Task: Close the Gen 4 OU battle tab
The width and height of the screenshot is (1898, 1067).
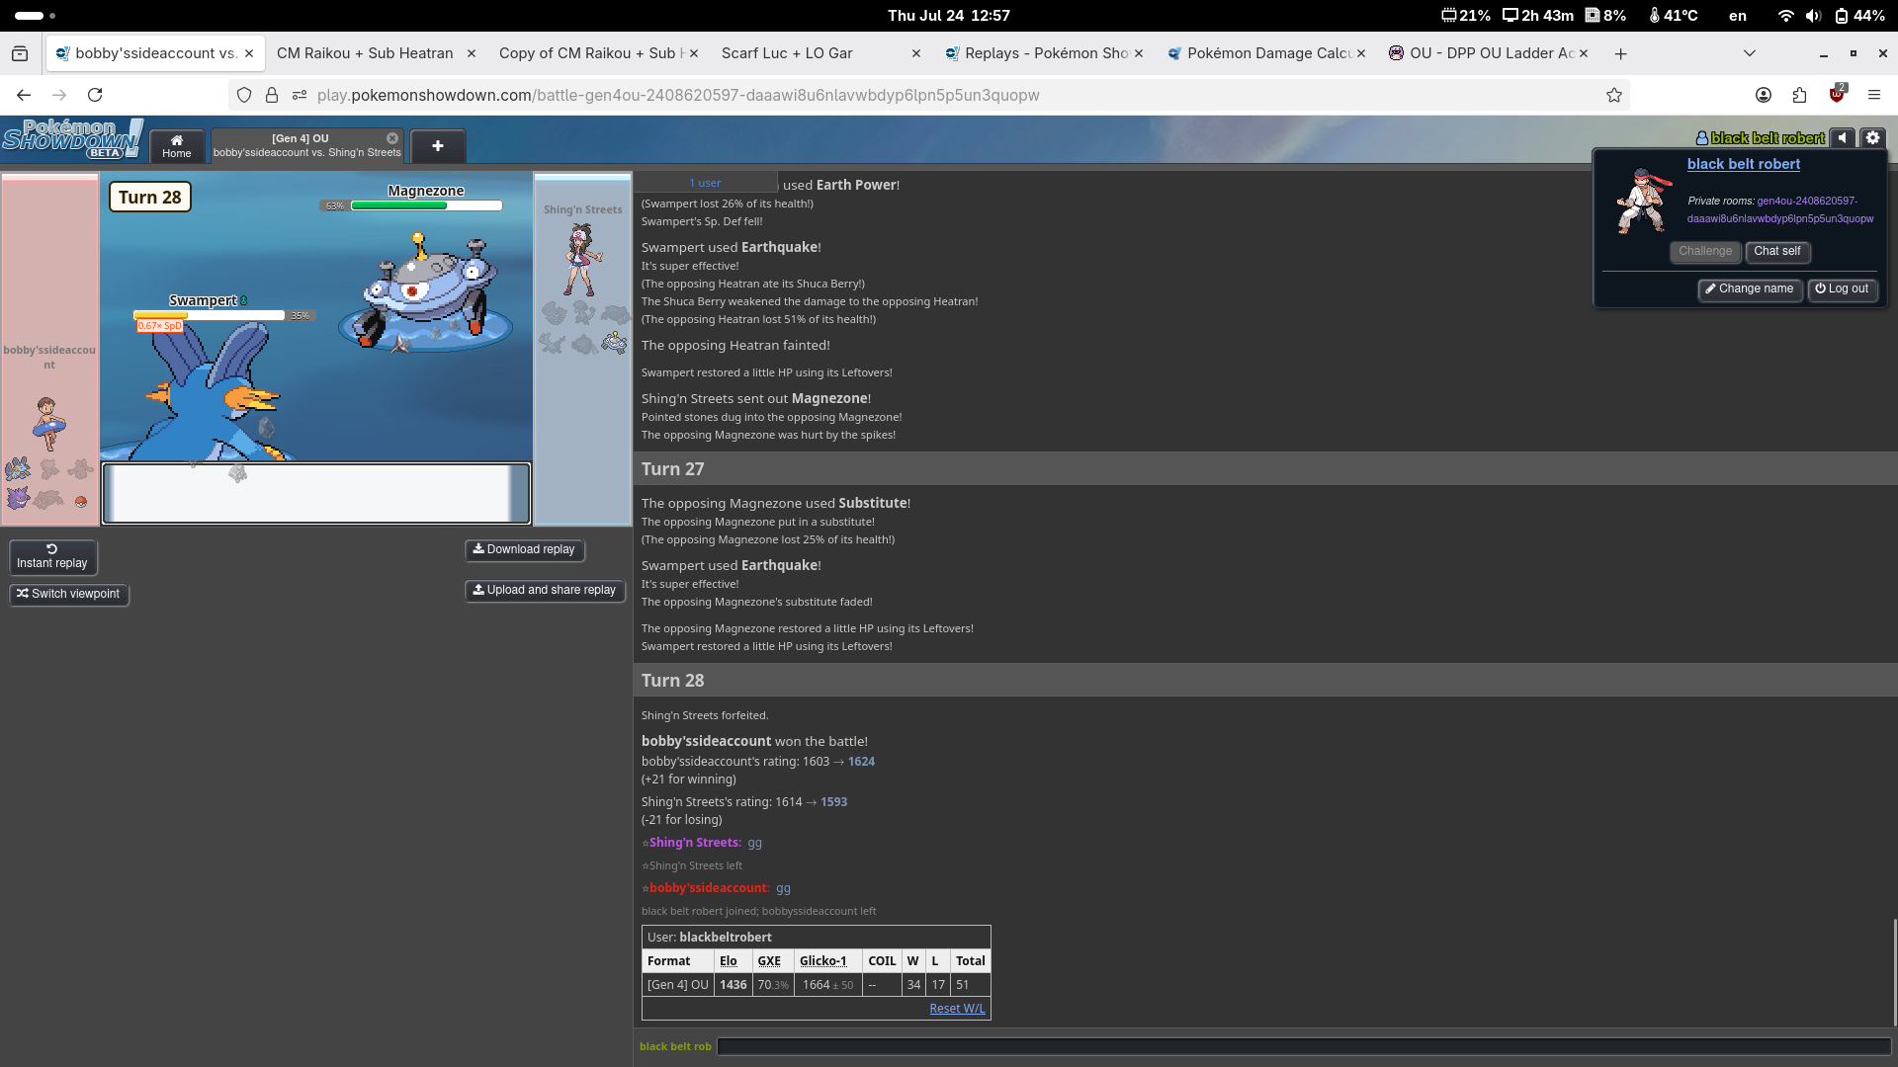Action: tap(392, 138)
